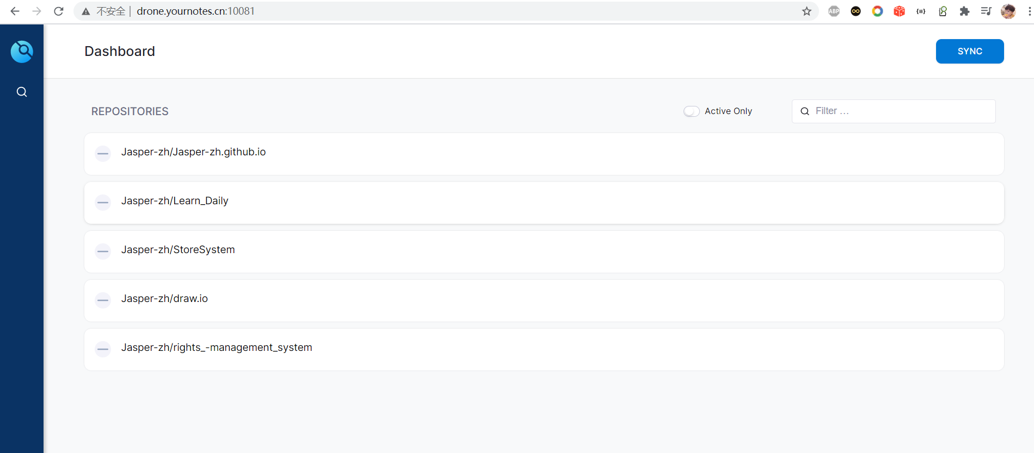Click the browser address bar URL
This screenshot has width=1034, height=453.
[x=196, y=11]
